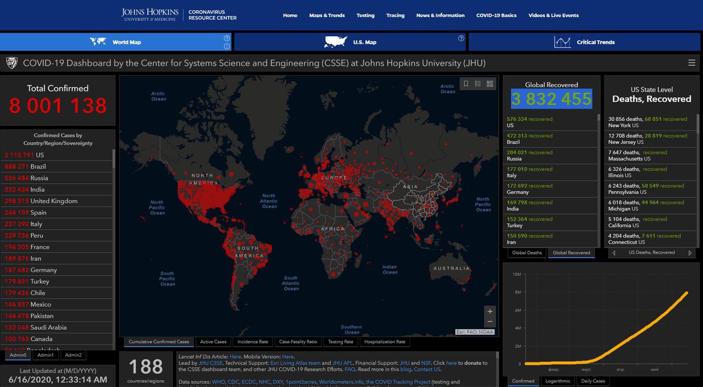Image resolution: width=703 pixels, height=387 pixels.
Task: Open Testing in the top navigation
Action: tap(366, 15)
